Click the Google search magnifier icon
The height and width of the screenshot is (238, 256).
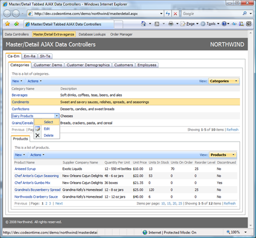[x=245, y=13]
